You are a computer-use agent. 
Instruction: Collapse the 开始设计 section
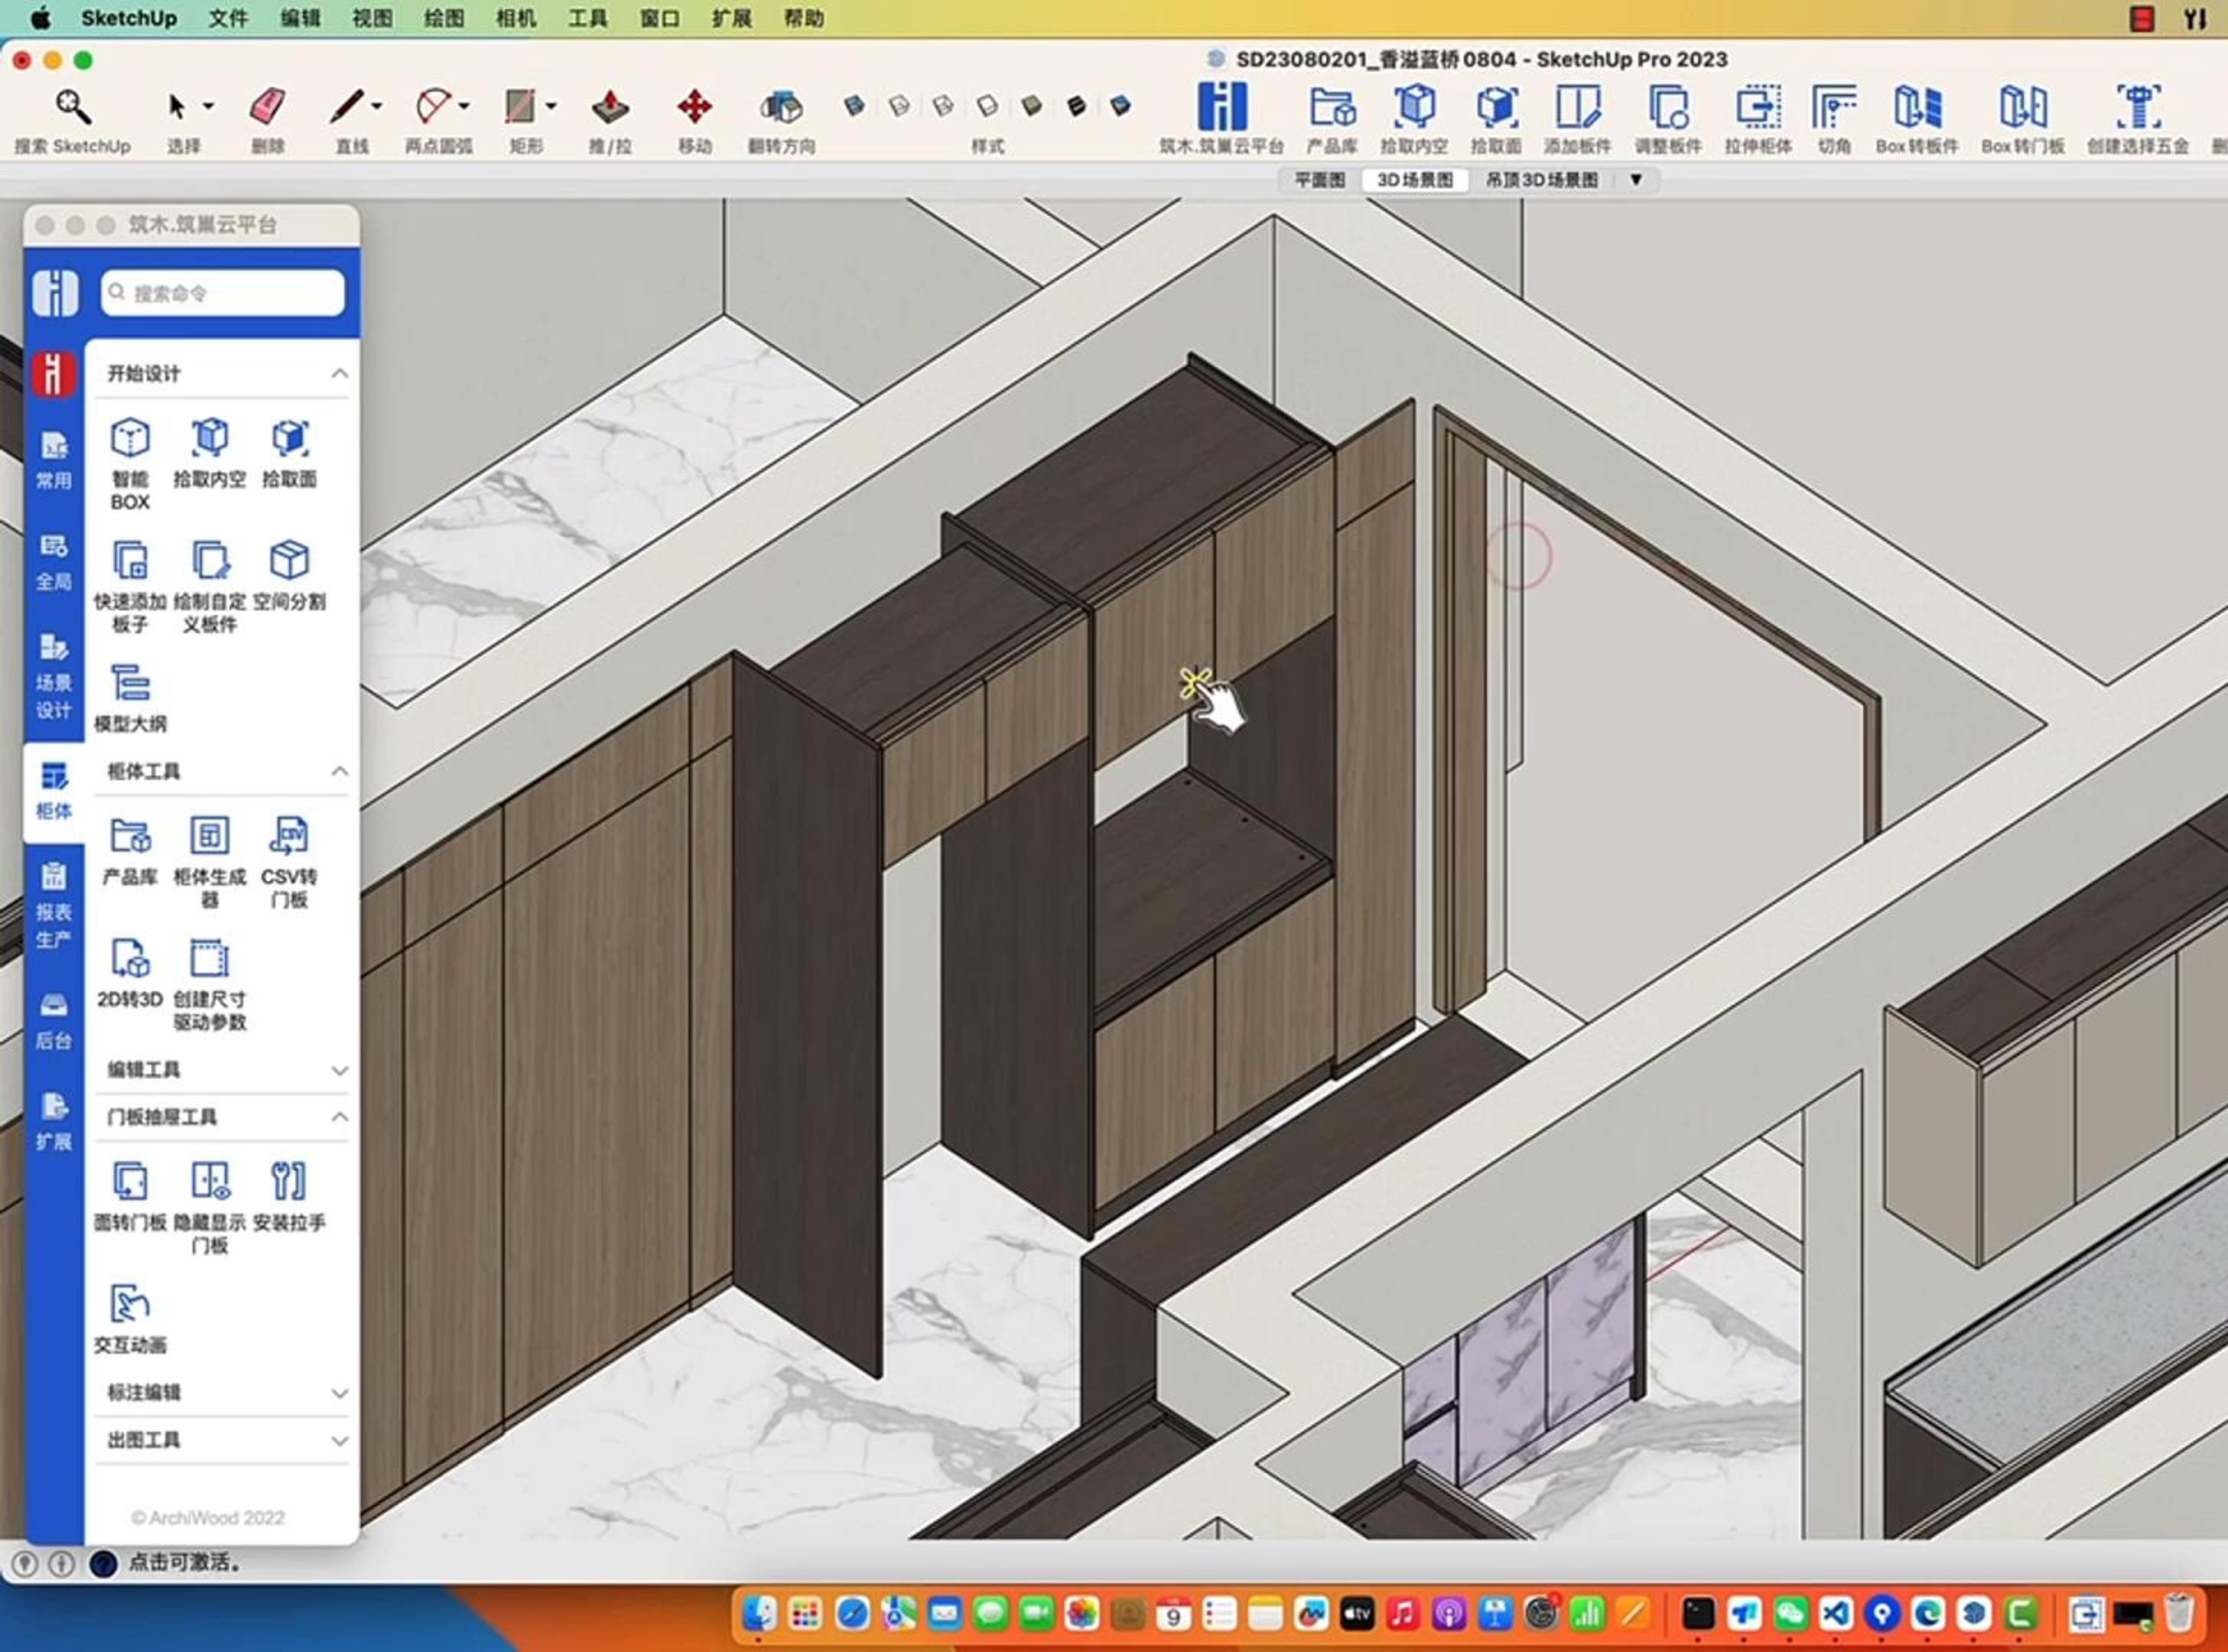pyautogui.click(x=340, y=373)
